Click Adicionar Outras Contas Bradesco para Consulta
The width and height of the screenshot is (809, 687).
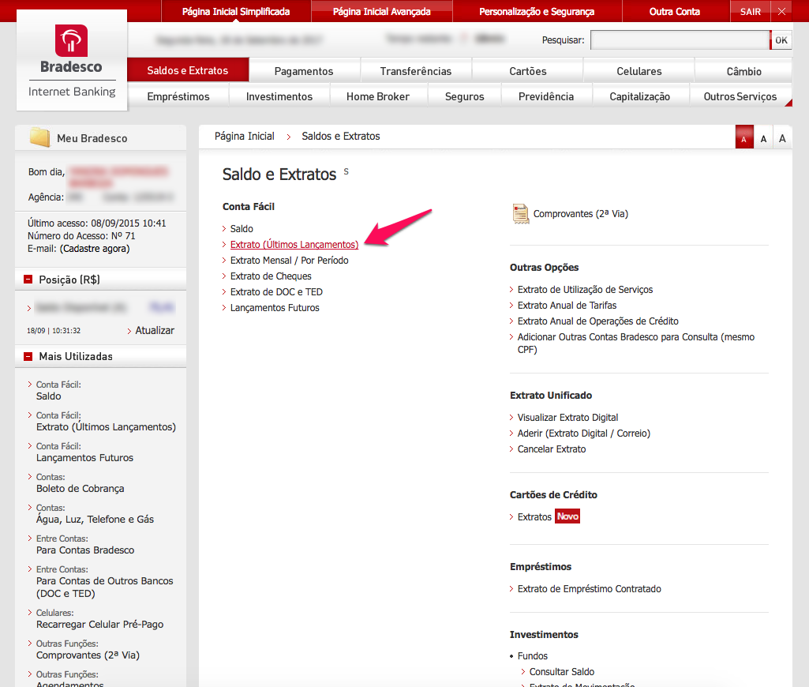pos(635,343)
